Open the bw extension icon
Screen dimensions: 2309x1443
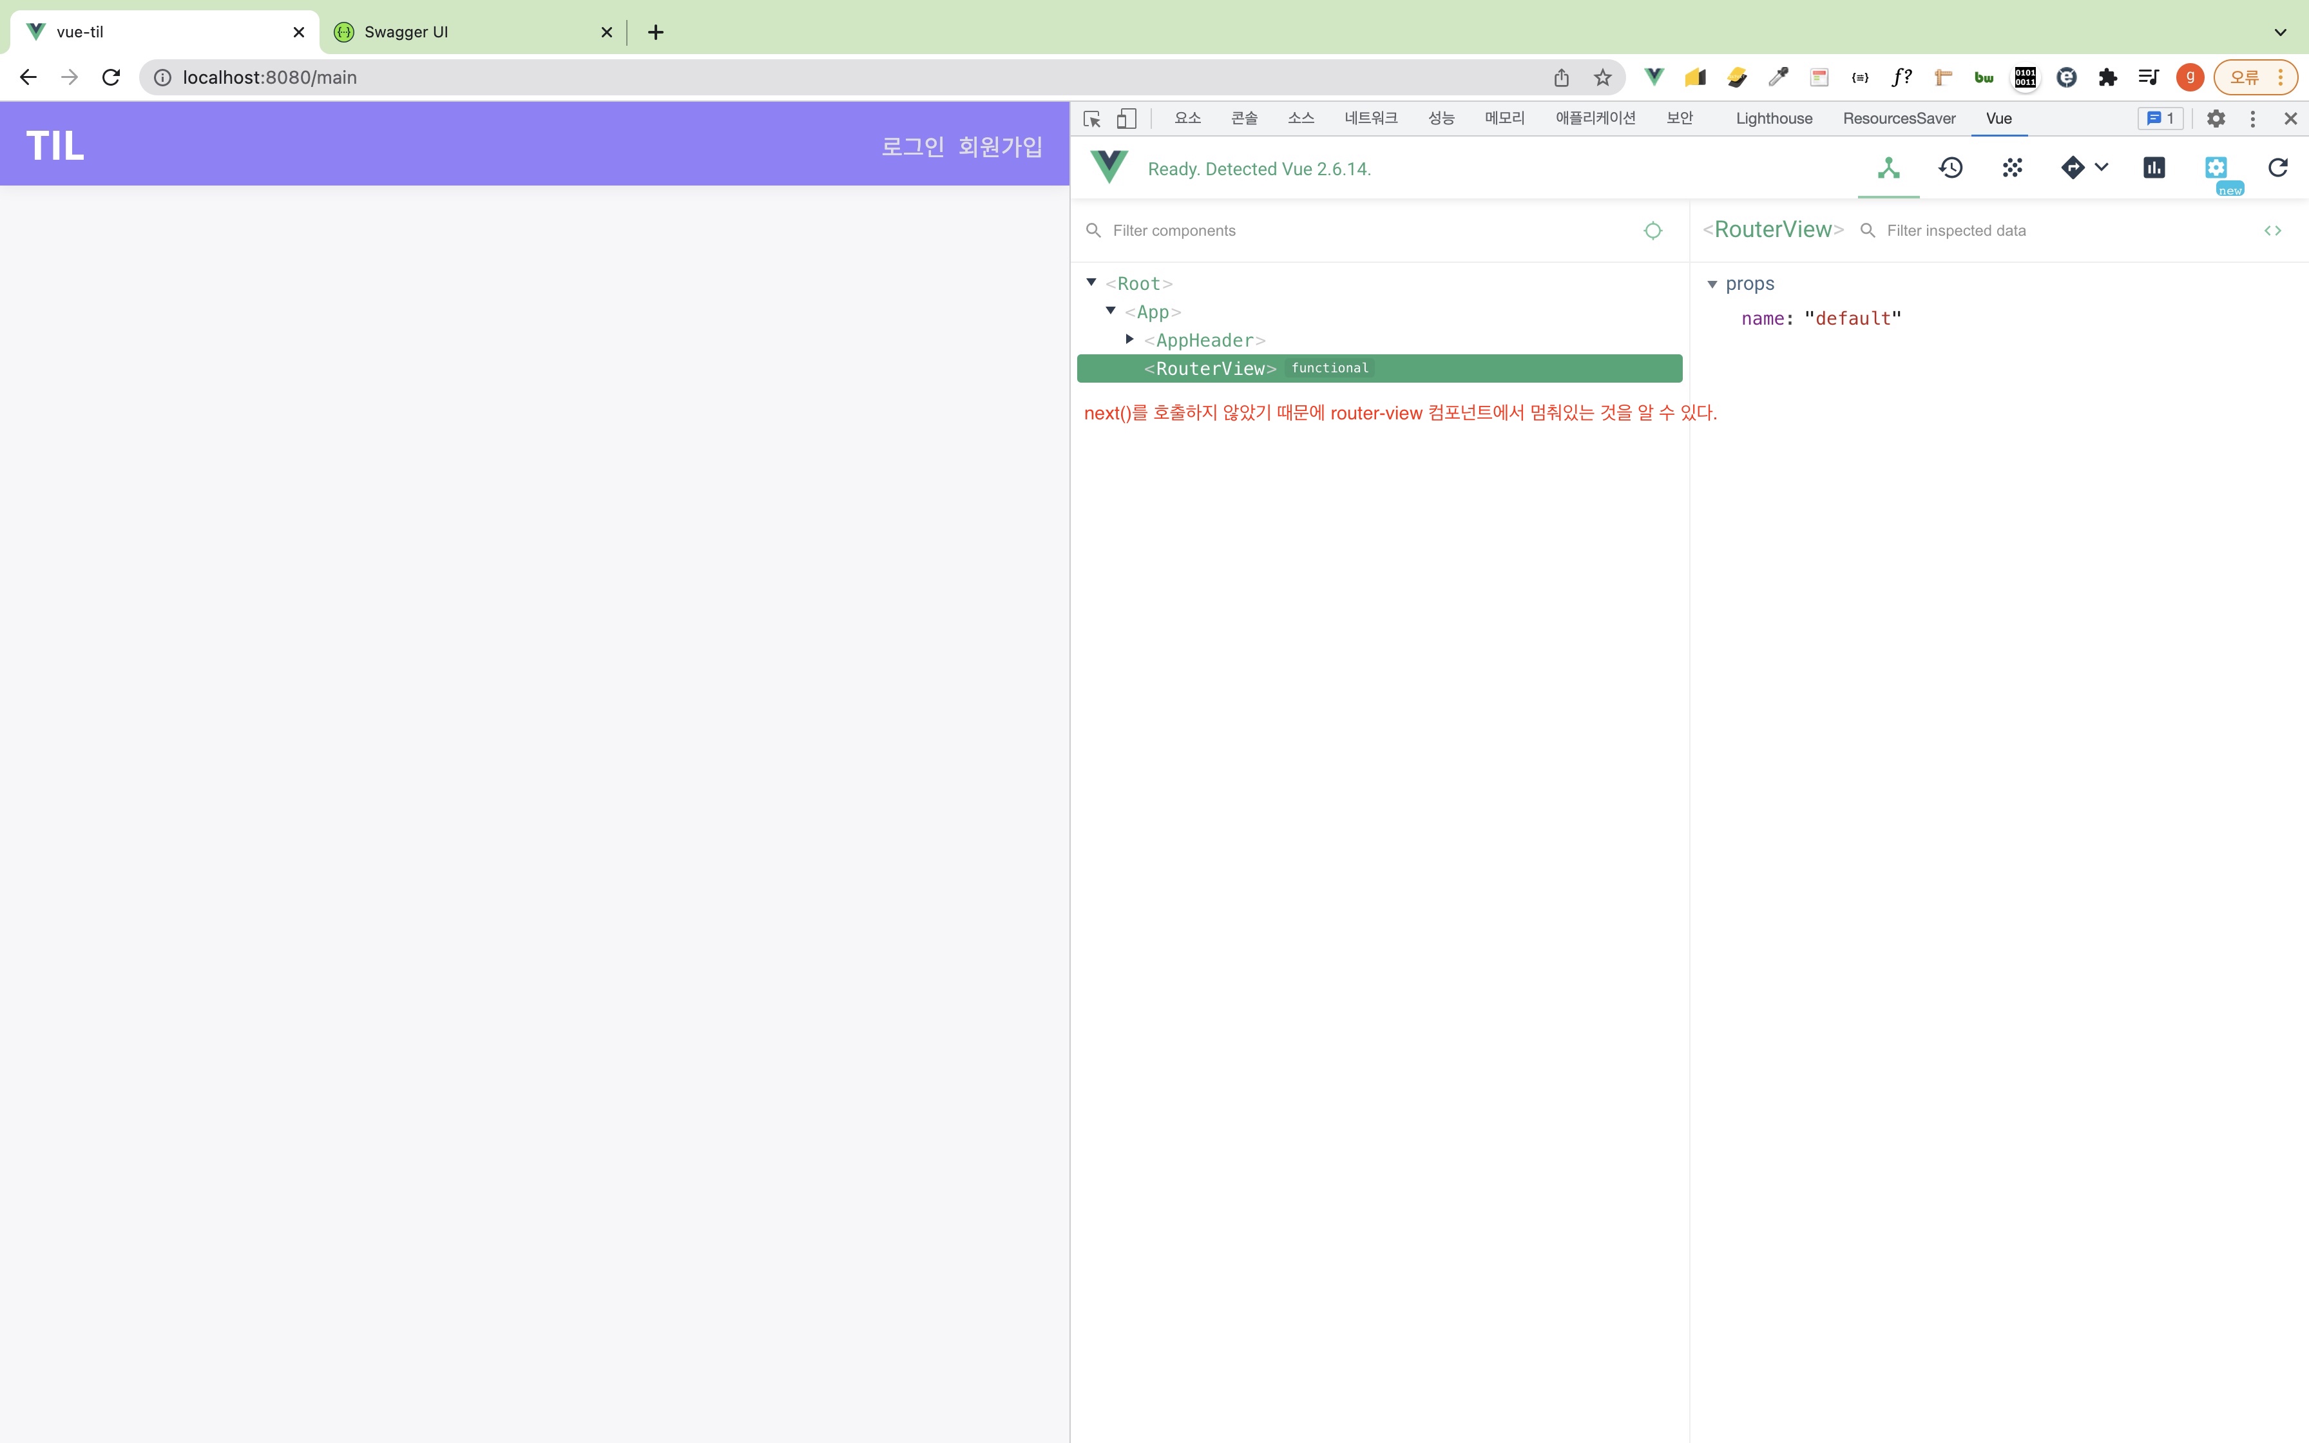(1984, 77)
